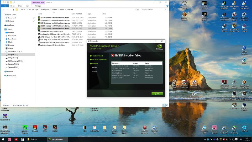Open the File menu in Explorer
The width and height of the screenshot is (252, 142).
[5, 6]
